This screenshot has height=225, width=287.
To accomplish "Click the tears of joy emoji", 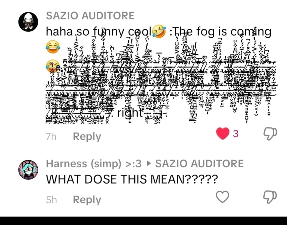I will [53, 47].
